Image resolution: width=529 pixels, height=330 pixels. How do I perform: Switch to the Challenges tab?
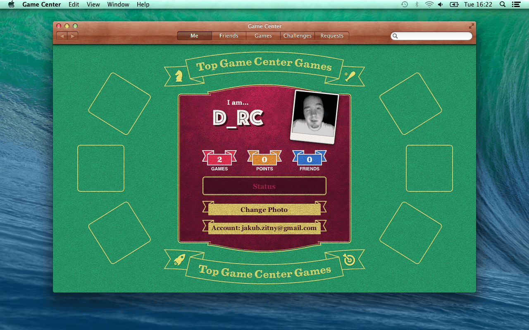298,36
